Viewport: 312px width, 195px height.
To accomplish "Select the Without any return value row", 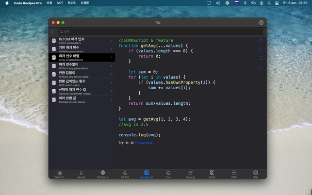I will [82, 74].
